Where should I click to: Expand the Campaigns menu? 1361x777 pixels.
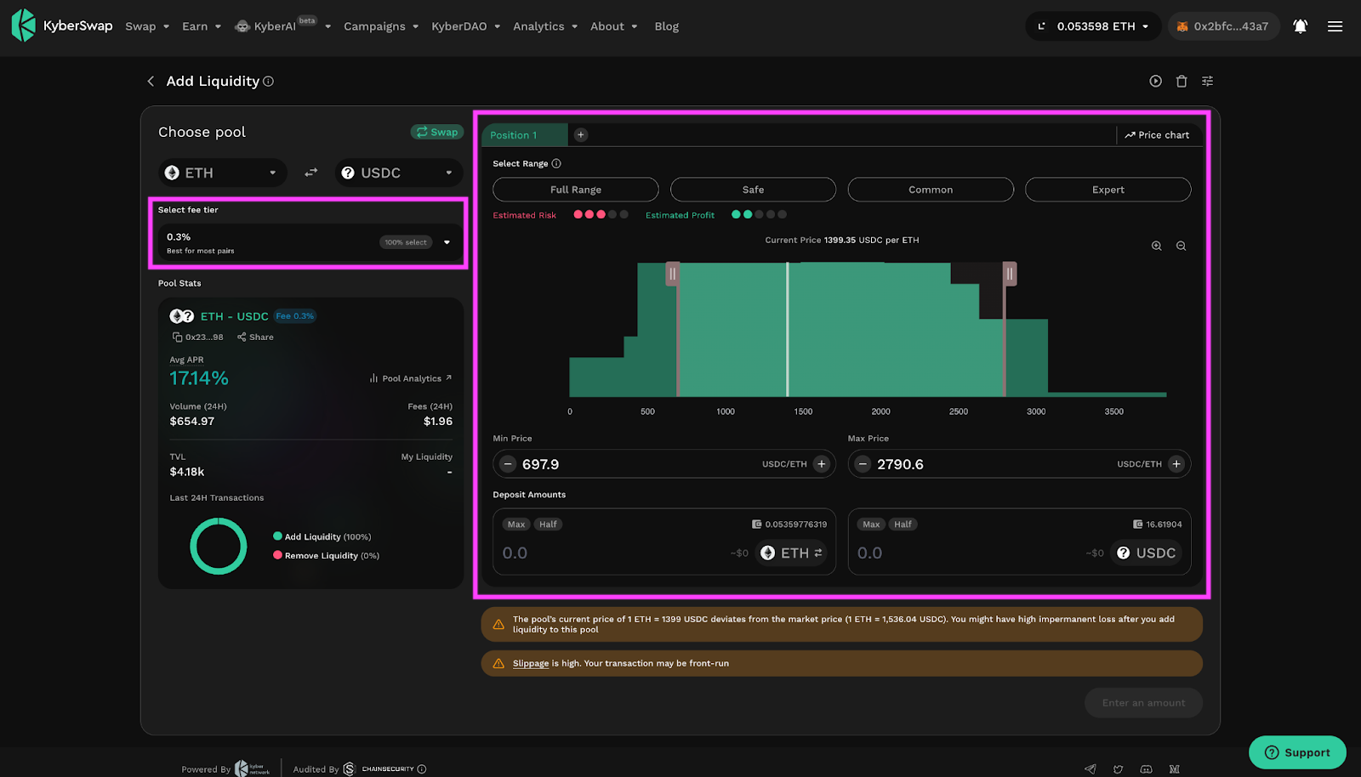coord(381,26)
